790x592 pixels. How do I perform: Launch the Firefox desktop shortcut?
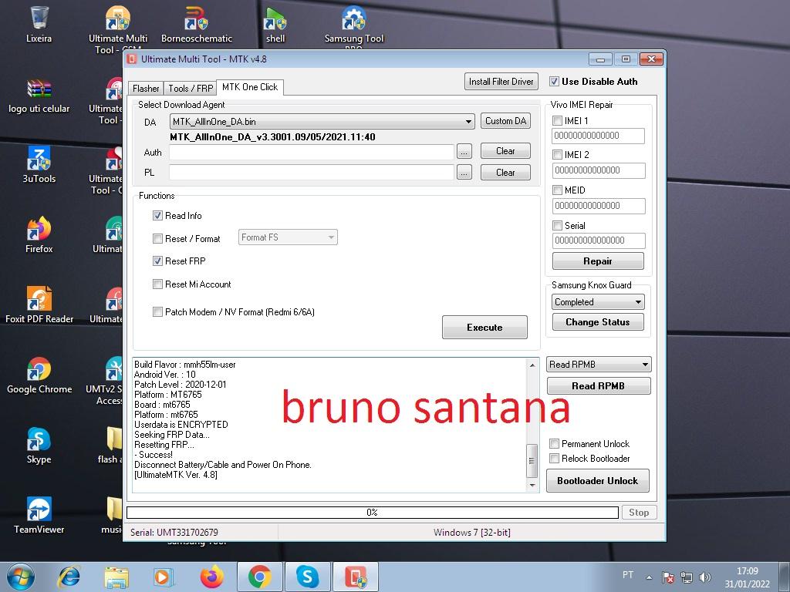coord(39,234)
